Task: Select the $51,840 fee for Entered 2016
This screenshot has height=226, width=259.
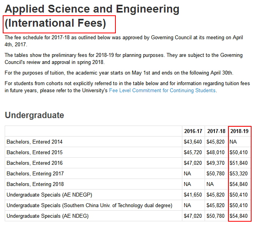Action: point(239,163)
